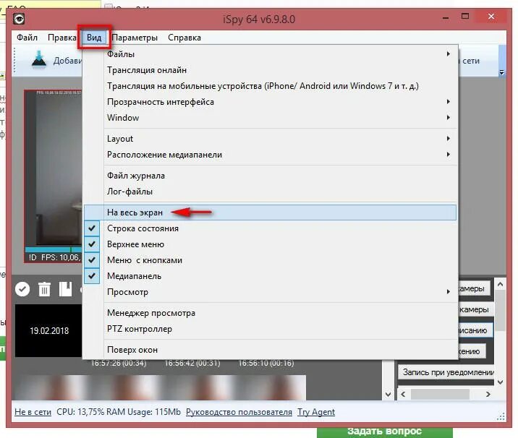This screenshot has height=438, width=518.
Task: Click scroll up arrow in command panel
Action: coord(500,284)
